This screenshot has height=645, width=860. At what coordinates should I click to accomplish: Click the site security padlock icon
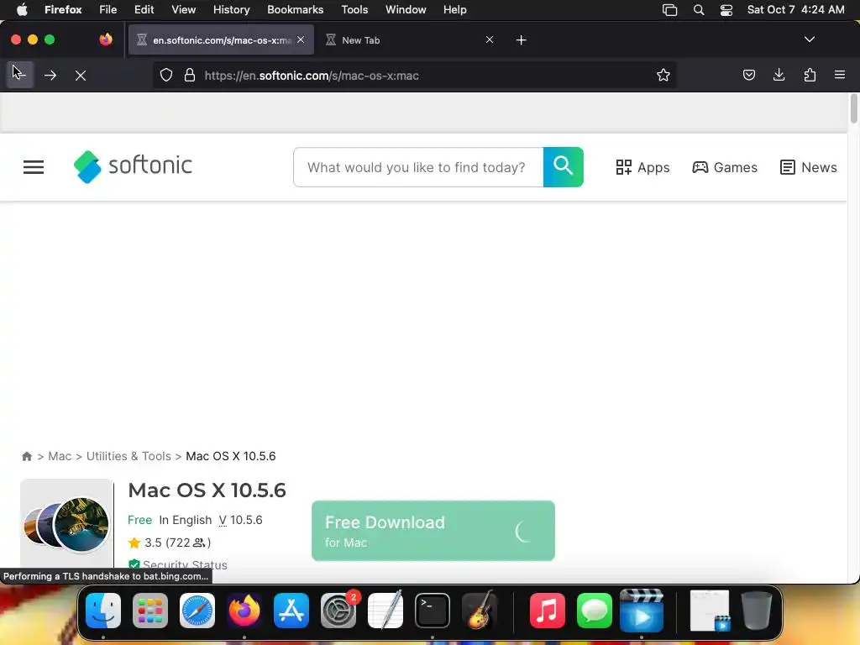190,75
